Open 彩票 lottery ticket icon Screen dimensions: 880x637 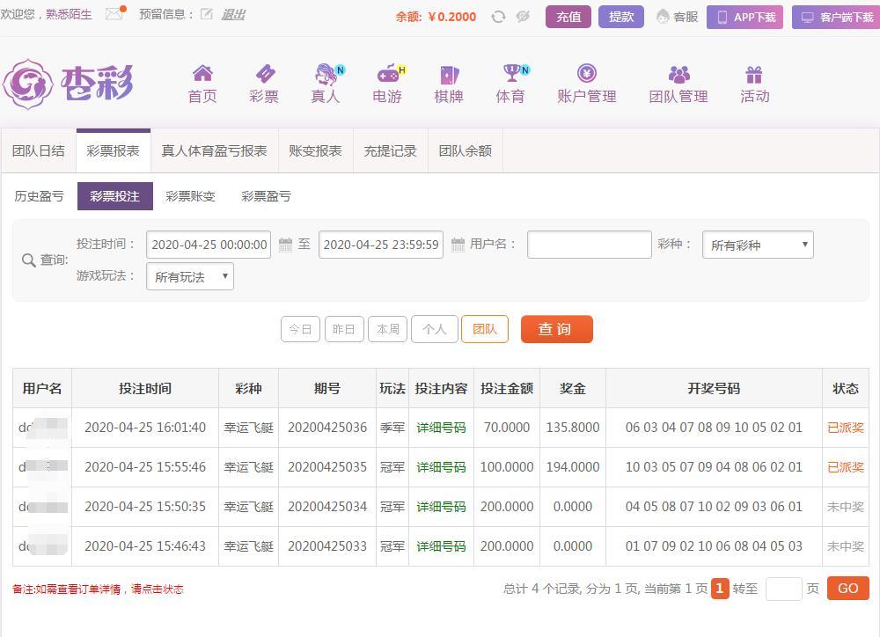pos(264,74)
